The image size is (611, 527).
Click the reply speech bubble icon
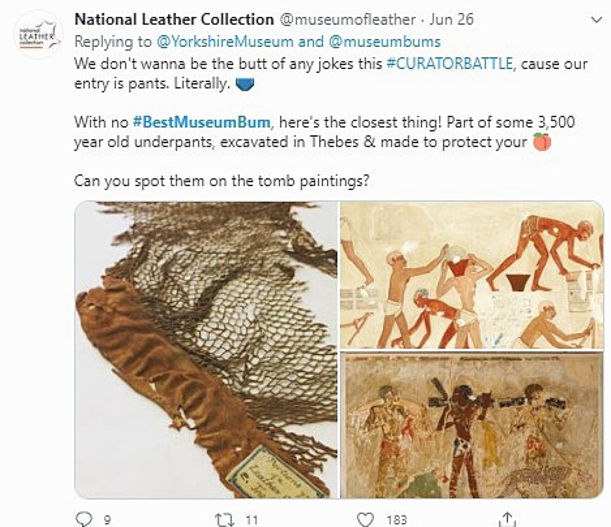pos(82,519)
